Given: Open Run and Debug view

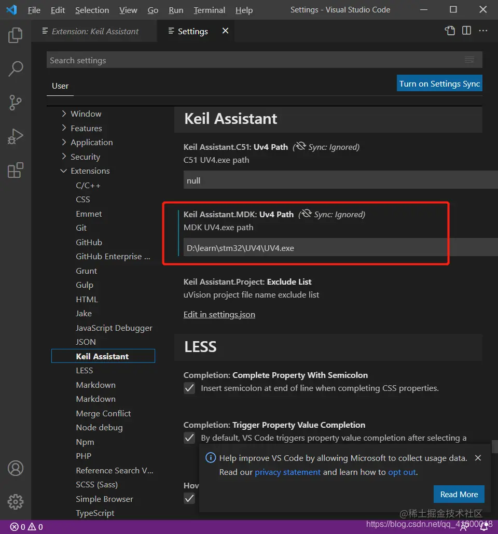Looking at the screenshot, I should [16, 136].
